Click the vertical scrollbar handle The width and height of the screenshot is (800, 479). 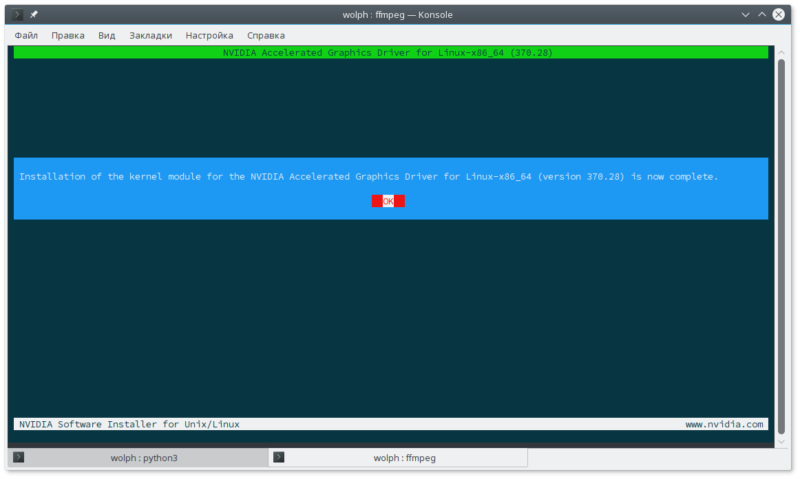tap(781, 247)
